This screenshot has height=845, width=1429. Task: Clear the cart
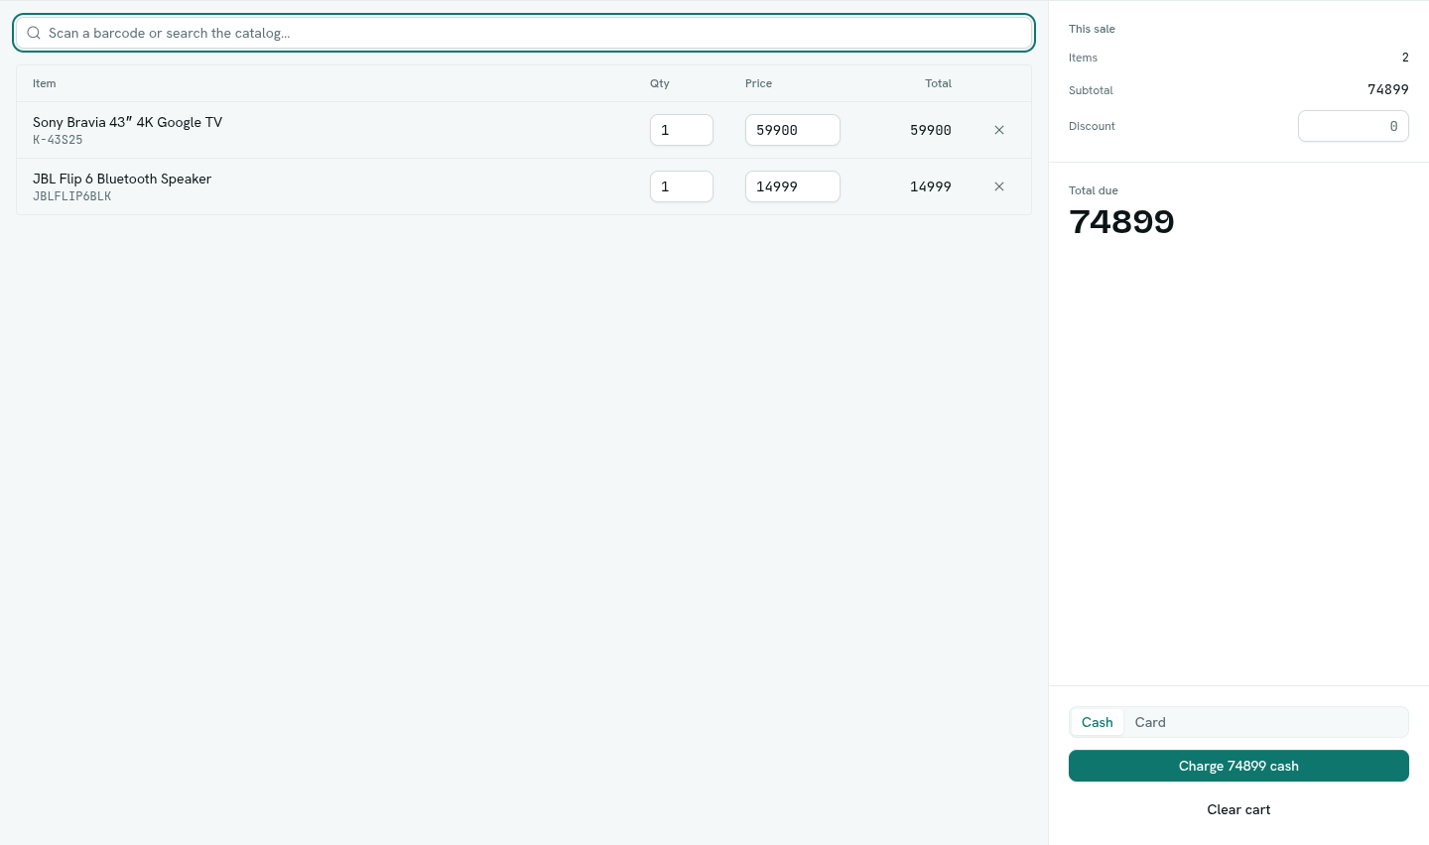tap(1238, 809)
